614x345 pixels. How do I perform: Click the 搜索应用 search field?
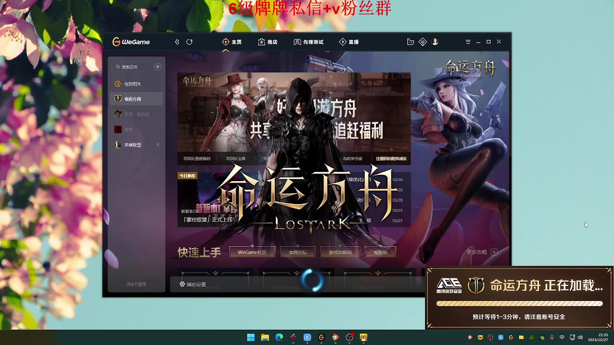click(x=132, y=67)
